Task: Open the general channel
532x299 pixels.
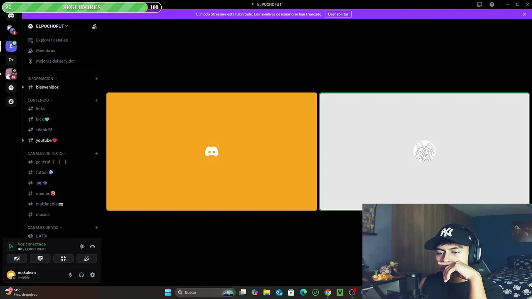Action: point(62,162)
